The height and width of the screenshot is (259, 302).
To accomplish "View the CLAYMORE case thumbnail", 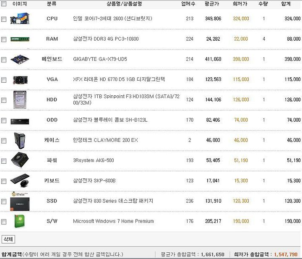I will pyautogui.click(x=20, y=141).
